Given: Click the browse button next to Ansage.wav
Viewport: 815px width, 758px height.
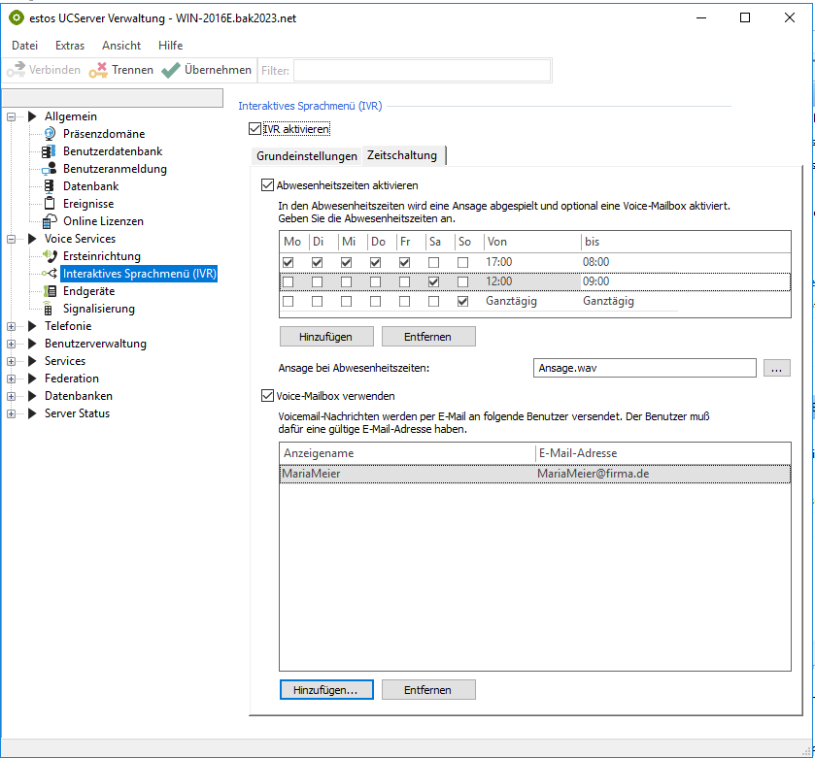Looking at the screenshot, I should pyautogui.click(x=777, y=368).
